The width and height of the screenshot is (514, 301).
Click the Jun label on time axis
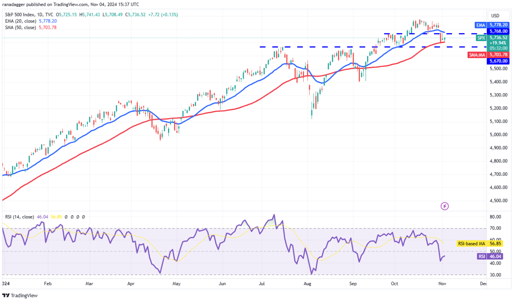(222, 284)
